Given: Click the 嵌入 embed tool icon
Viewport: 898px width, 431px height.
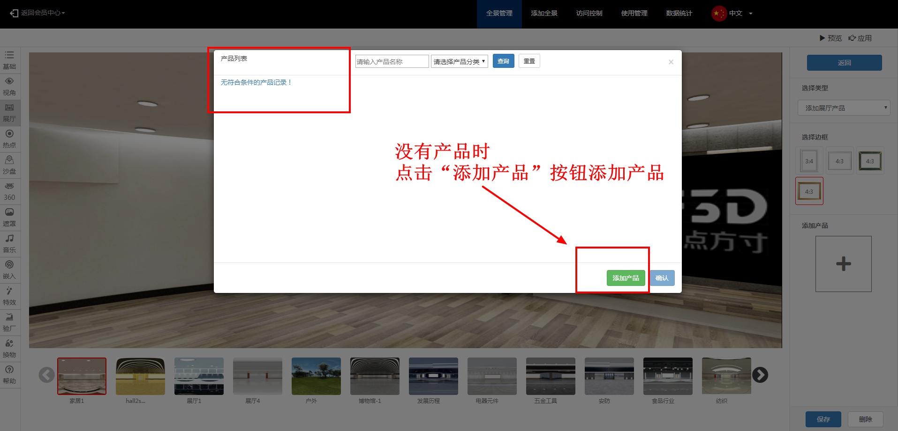Looking at the screenshot, I should point(9,270).
